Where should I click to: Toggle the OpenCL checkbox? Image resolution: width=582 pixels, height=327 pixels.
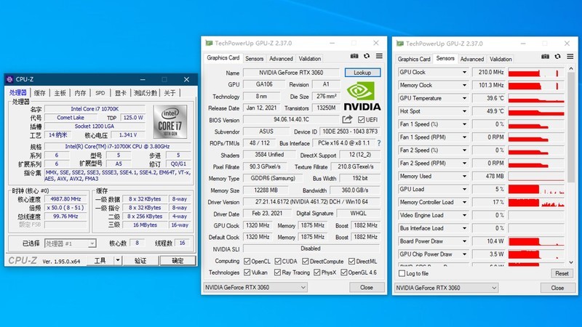(x=247, y=262)
